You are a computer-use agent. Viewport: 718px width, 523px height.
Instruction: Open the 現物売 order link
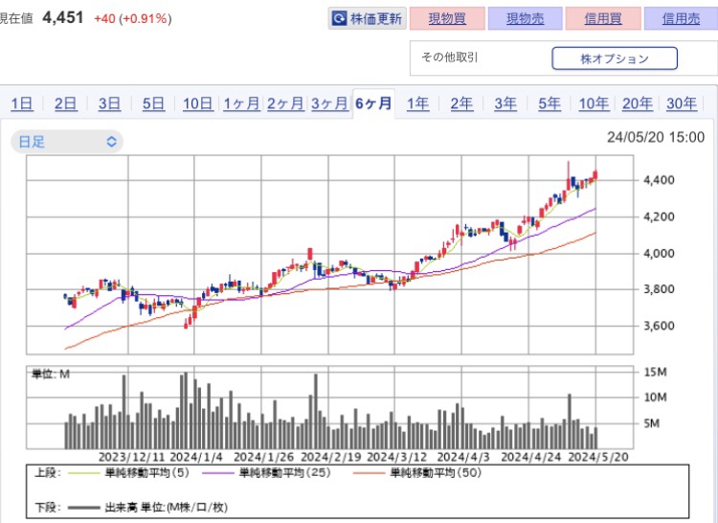tap(525, 18)
